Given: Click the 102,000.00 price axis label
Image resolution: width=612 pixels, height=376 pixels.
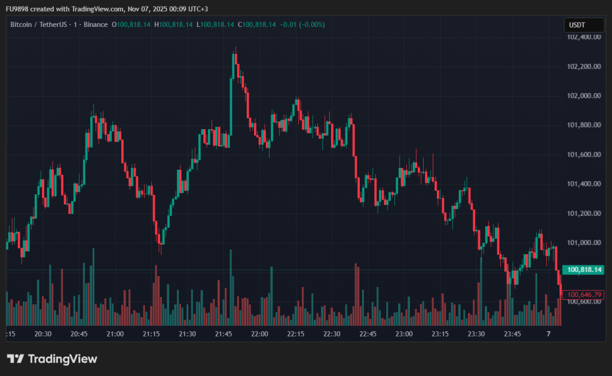Looking at the screenshot, I should (x=582, y=96).
